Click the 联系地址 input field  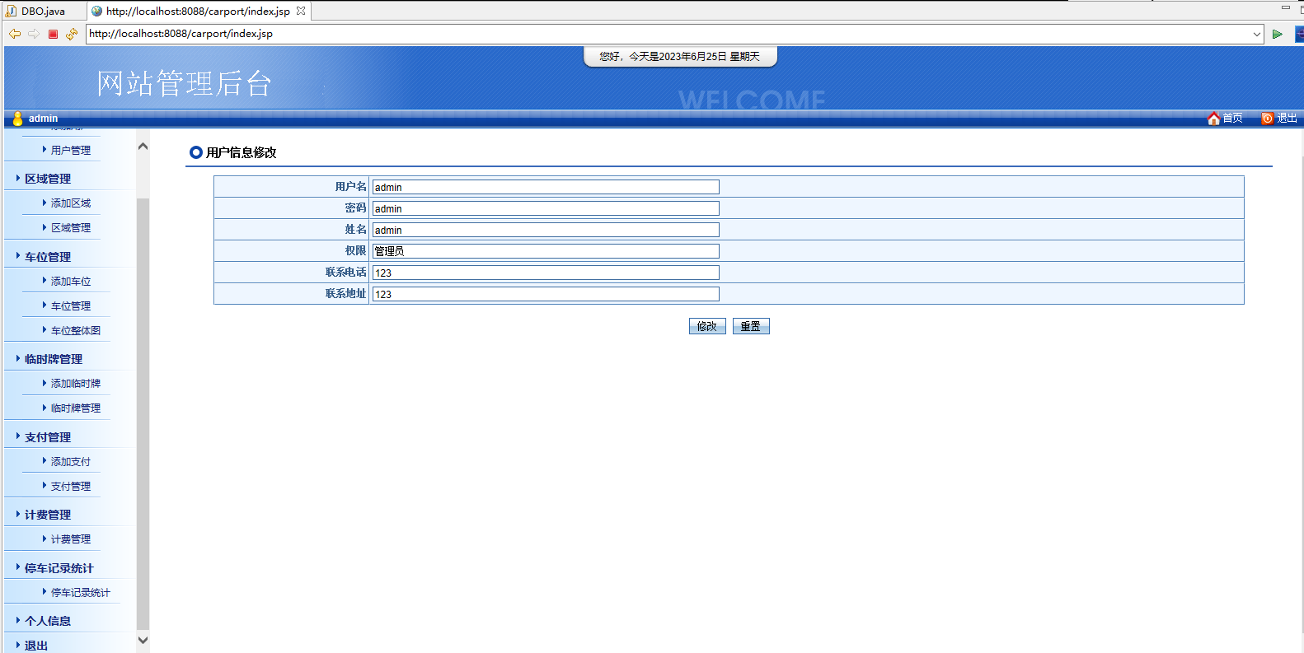[x=546, y=294]
